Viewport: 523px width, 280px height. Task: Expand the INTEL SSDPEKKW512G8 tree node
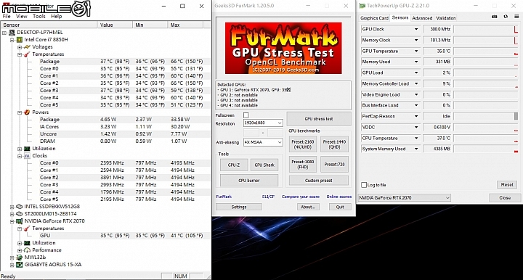click(12, 207)
